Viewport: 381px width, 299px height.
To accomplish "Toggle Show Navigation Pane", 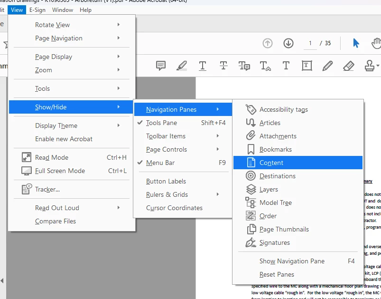I will 297,261.
